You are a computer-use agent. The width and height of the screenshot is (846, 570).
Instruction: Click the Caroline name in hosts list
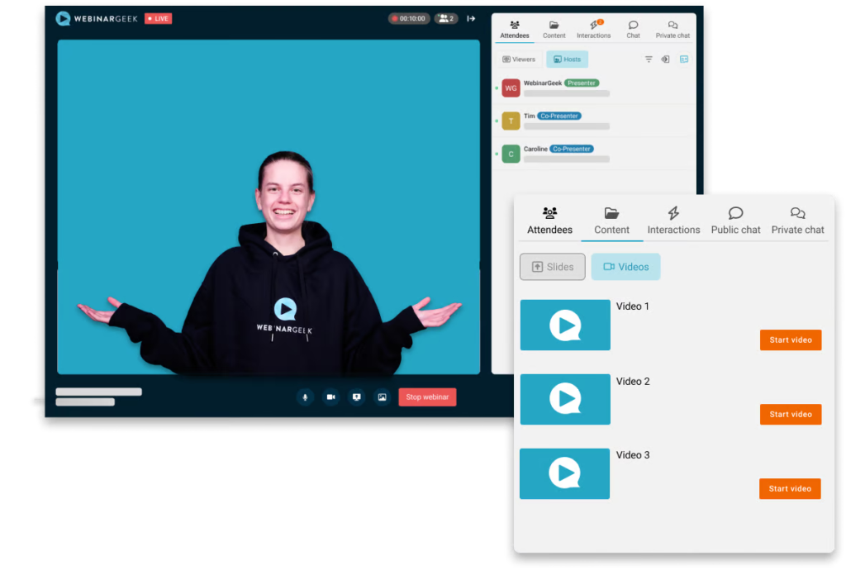pos(535,149)
